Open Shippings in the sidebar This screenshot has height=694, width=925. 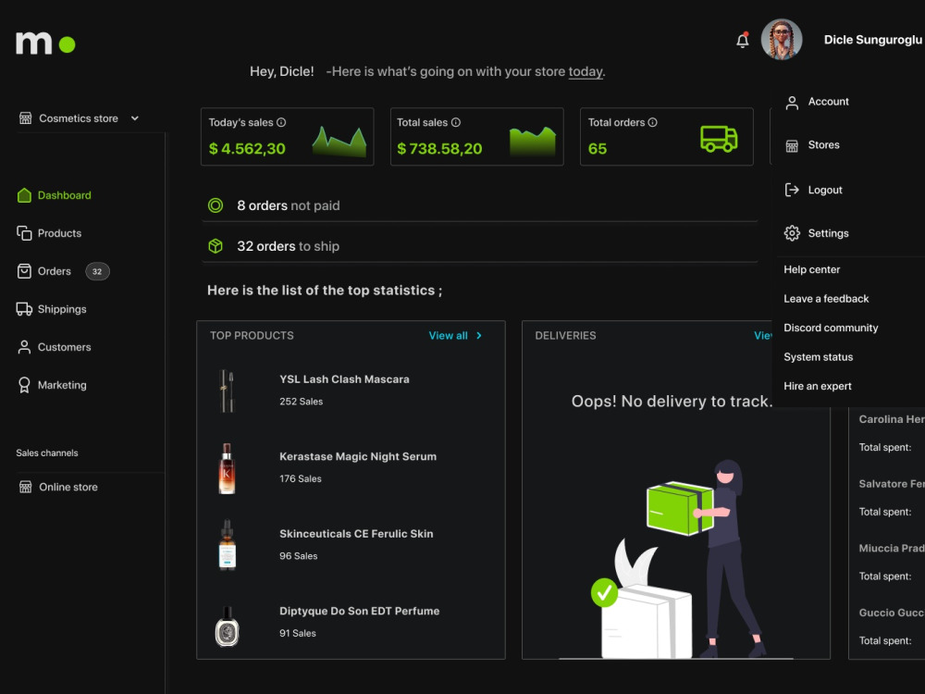(x=62, y=309)
